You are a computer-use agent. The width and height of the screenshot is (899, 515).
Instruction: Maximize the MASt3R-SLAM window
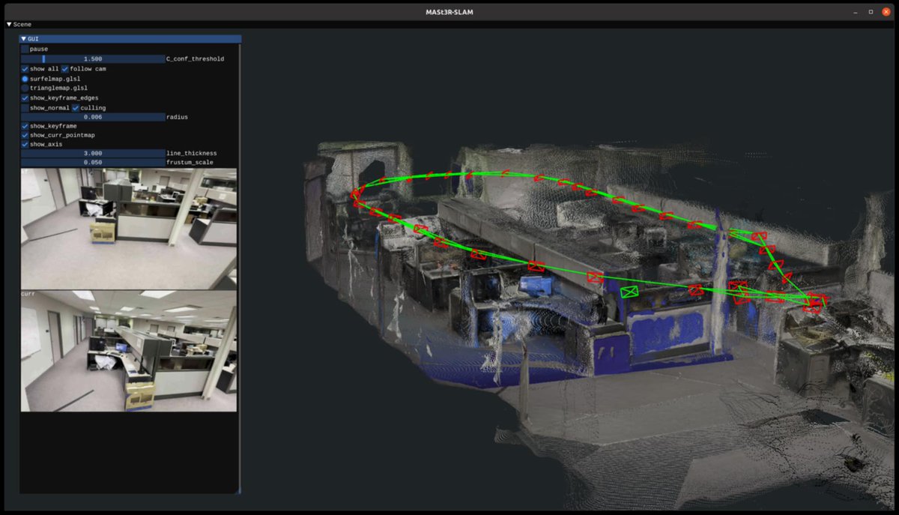coord(871,12)
